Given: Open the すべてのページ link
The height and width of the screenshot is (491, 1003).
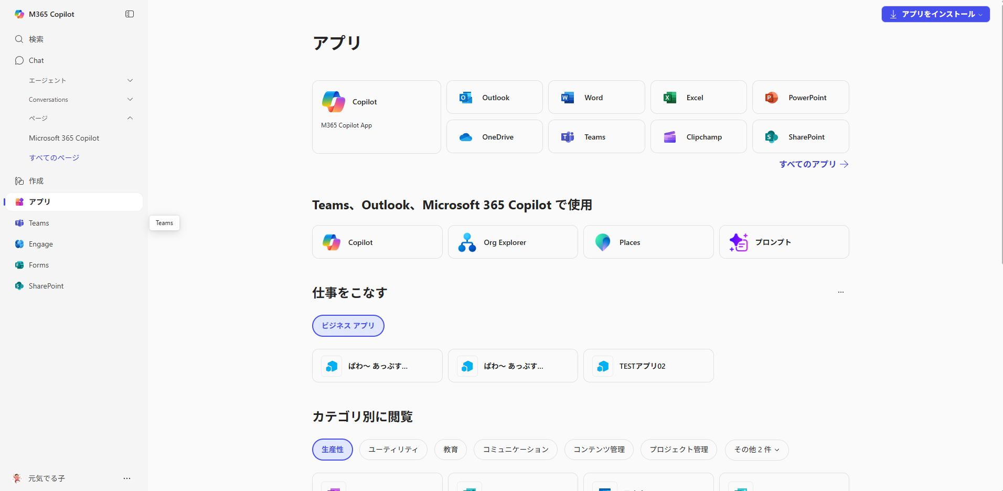Looking at the screenshot, I should tap(54, 158).
